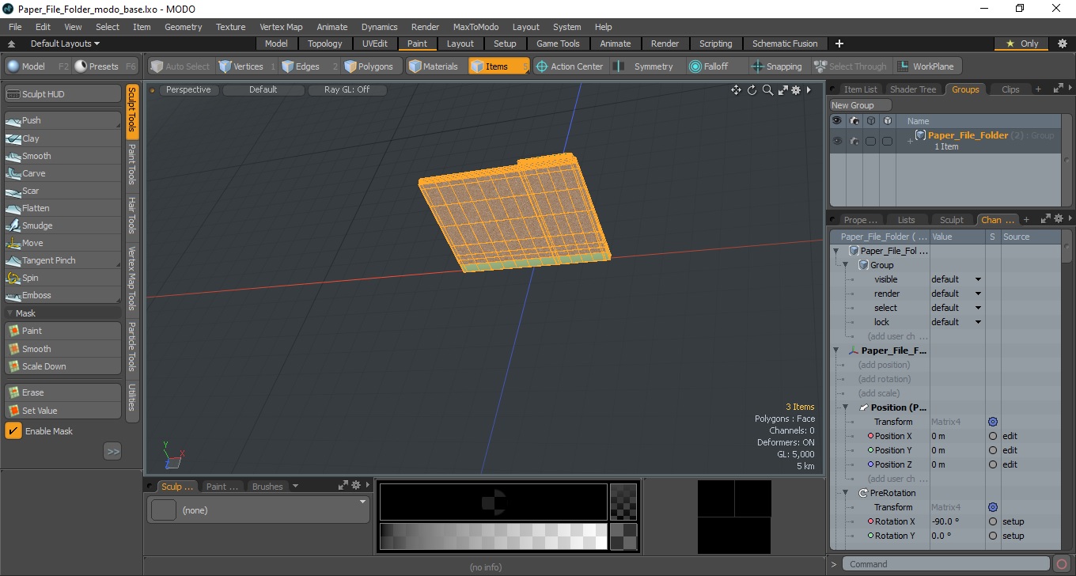Image resolution: width=1076 pixels, height=576 pixels.
Task: Activate the Flatten sculpt tool
Action: click(63, 208)
